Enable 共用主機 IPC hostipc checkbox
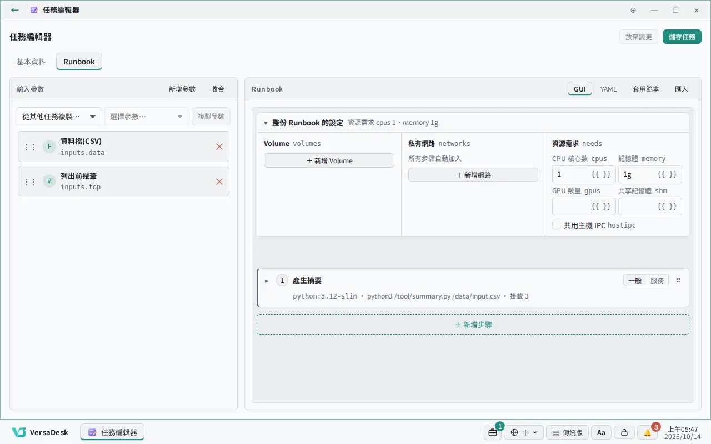The image size is (711, 444). point(556,225)
